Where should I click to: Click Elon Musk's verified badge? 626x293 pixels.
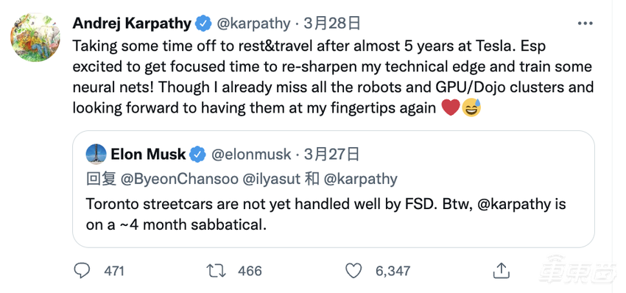(197, 155)
